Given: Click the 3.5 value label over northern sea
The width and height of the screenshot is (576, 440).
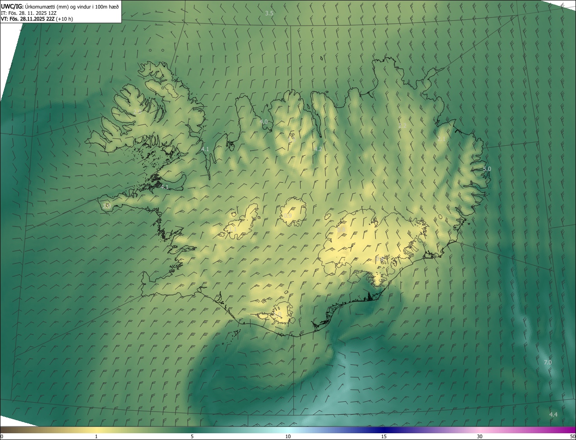Looking at the screenshot, I should [269, 13].
